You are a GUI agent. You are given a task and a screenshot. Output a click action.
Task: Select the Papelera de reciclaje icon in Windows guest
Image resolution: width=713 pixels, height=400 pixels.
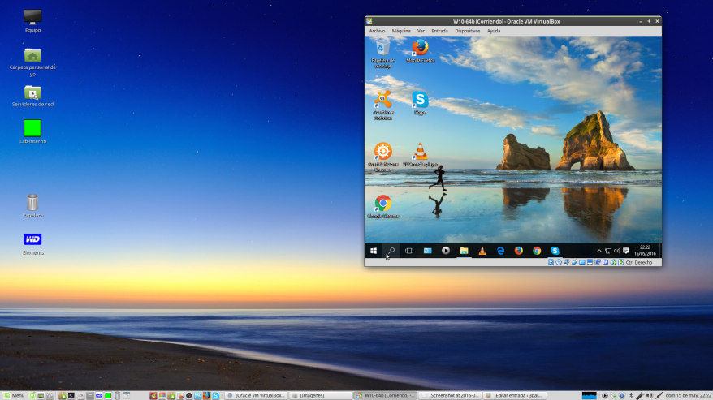(x=382, y=54)
